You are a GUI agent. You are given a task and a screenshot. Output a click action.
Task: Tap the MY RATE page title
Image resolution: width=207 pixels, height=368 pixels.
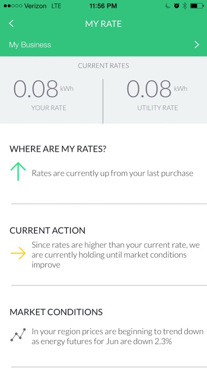pos(103,24)
